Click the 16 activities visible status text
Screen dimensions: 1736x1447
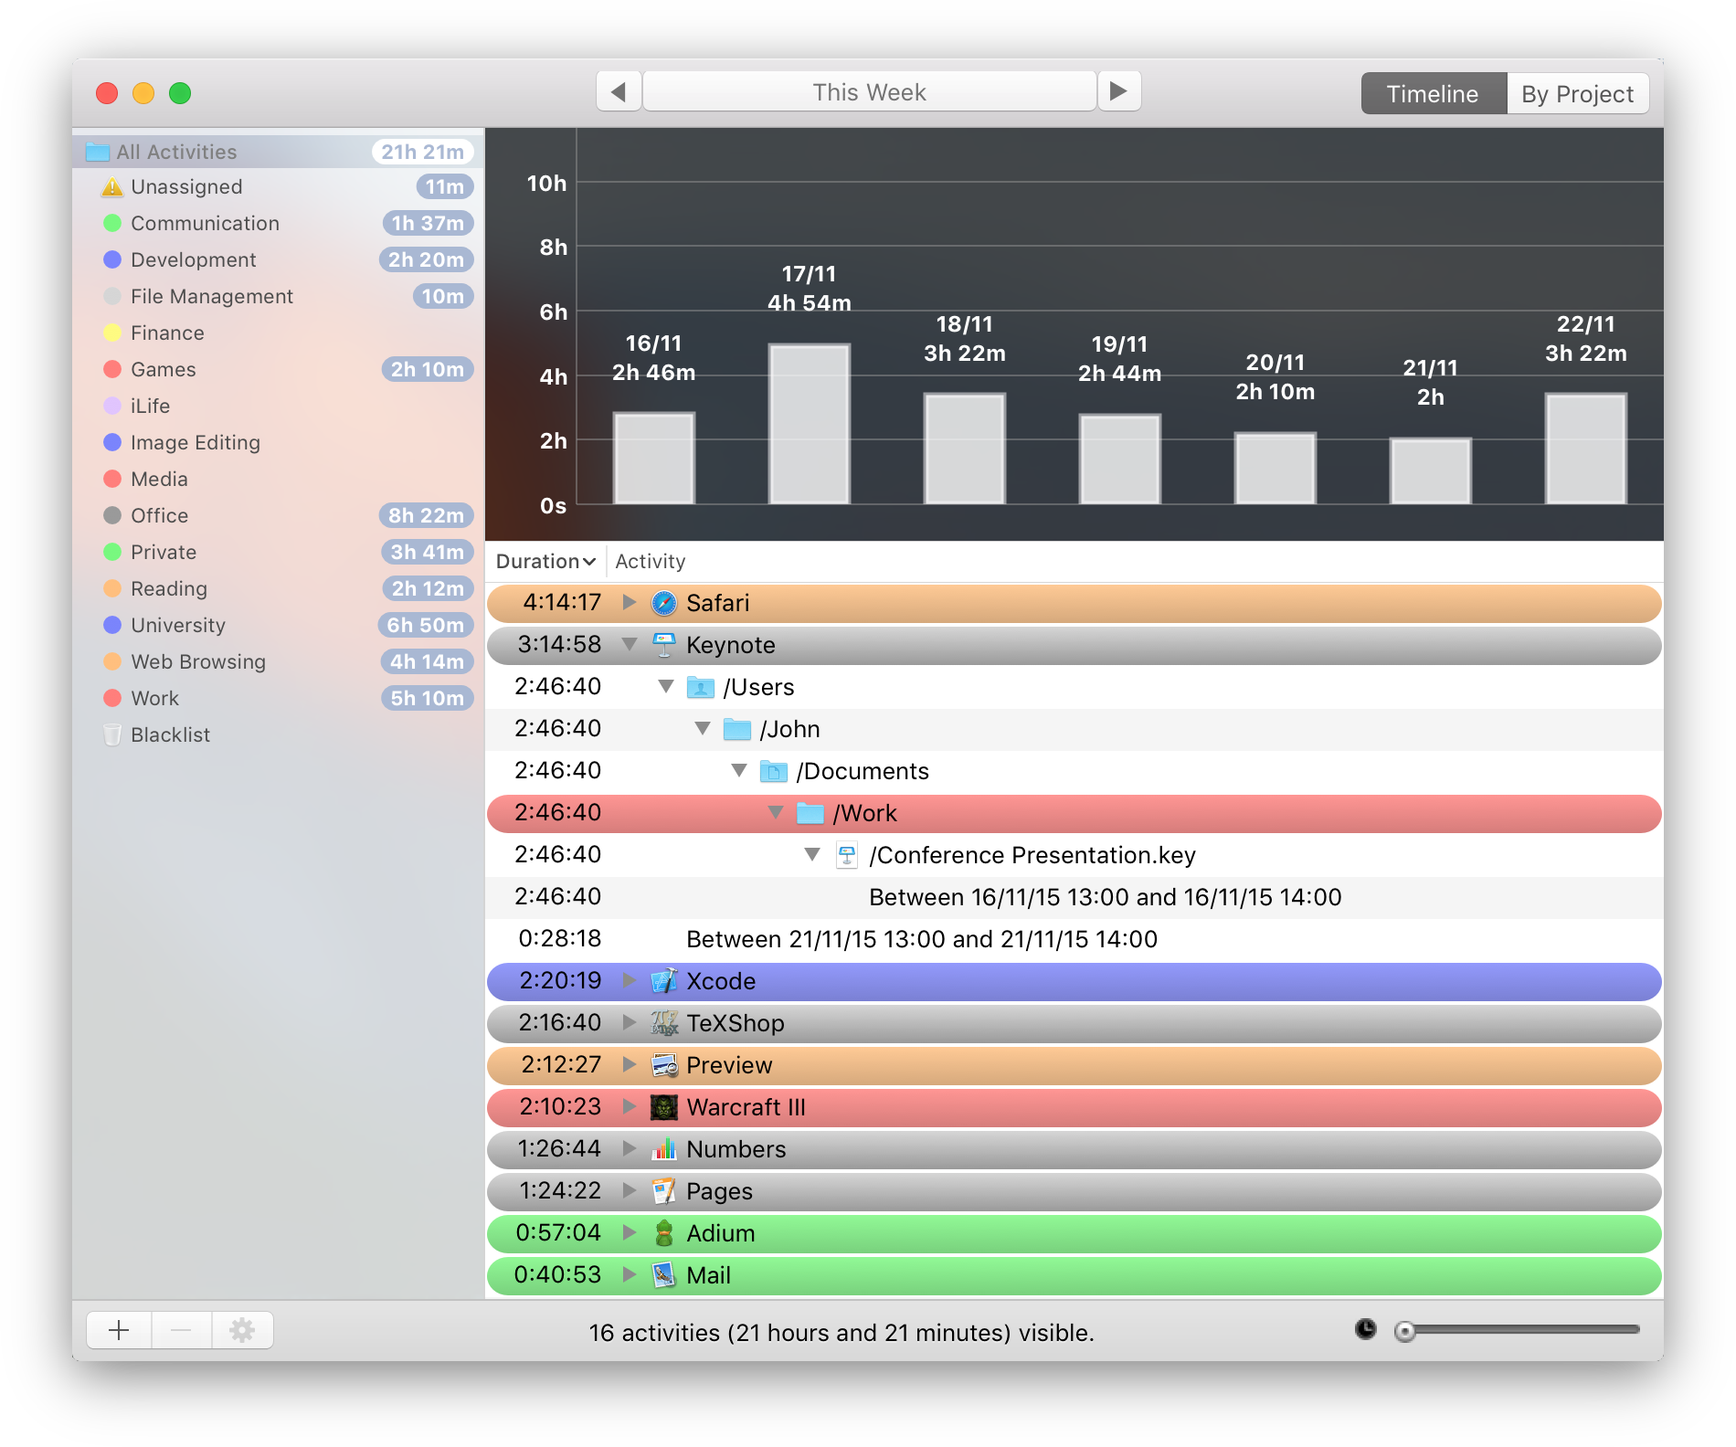(x=842, y=1333)
